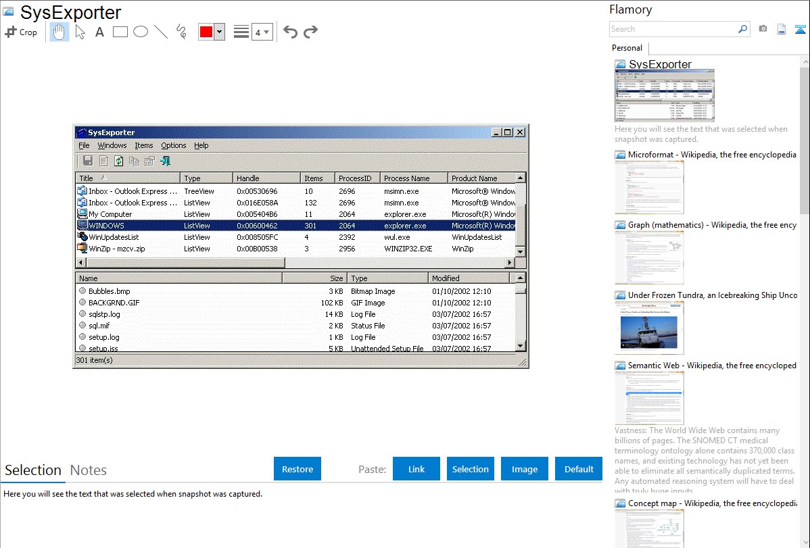This screenshot has width=810, height=548.
Task: Sort by the Title column header
Action: click(x=128, y=178)
